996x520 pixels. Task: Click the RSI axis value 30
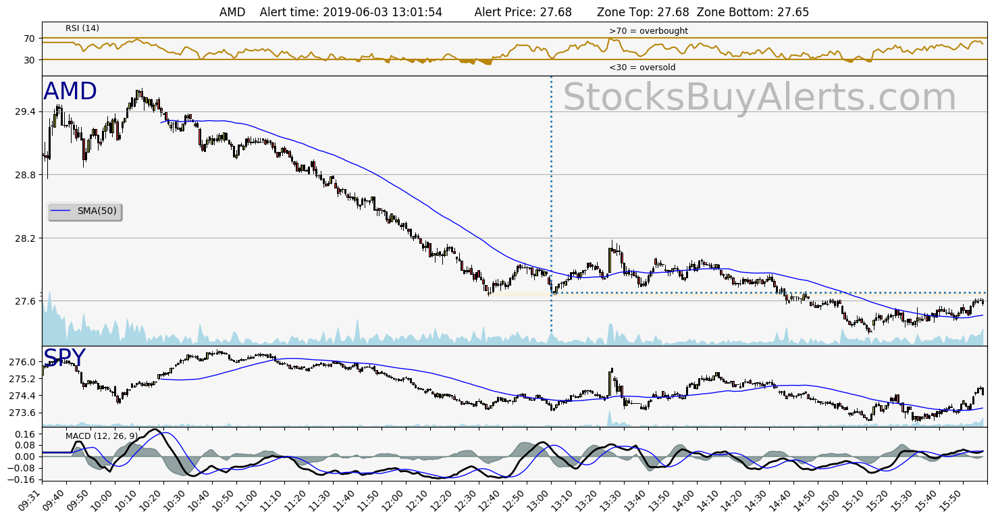pos(29,60)
